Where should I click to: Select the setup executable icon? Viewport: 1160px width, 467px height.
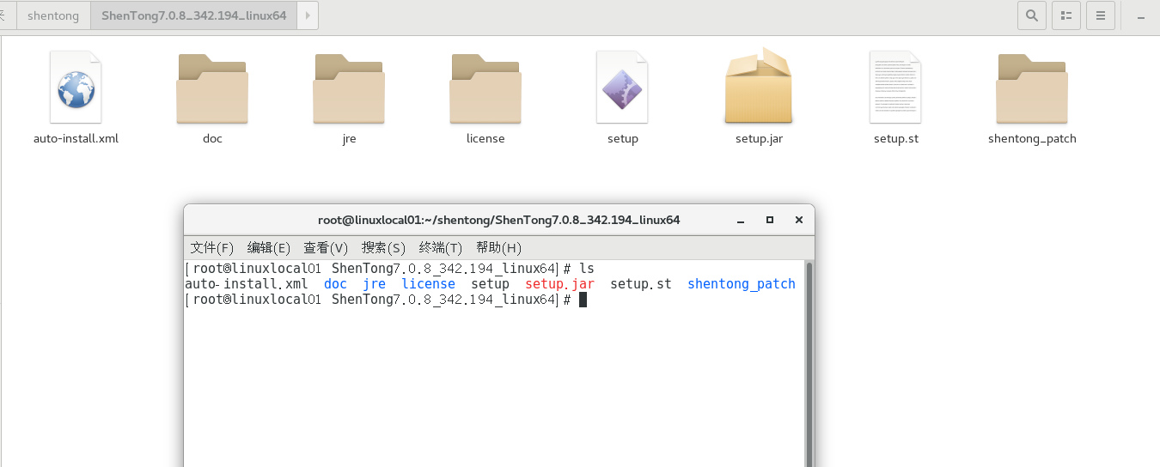click(x=622, y=87)
